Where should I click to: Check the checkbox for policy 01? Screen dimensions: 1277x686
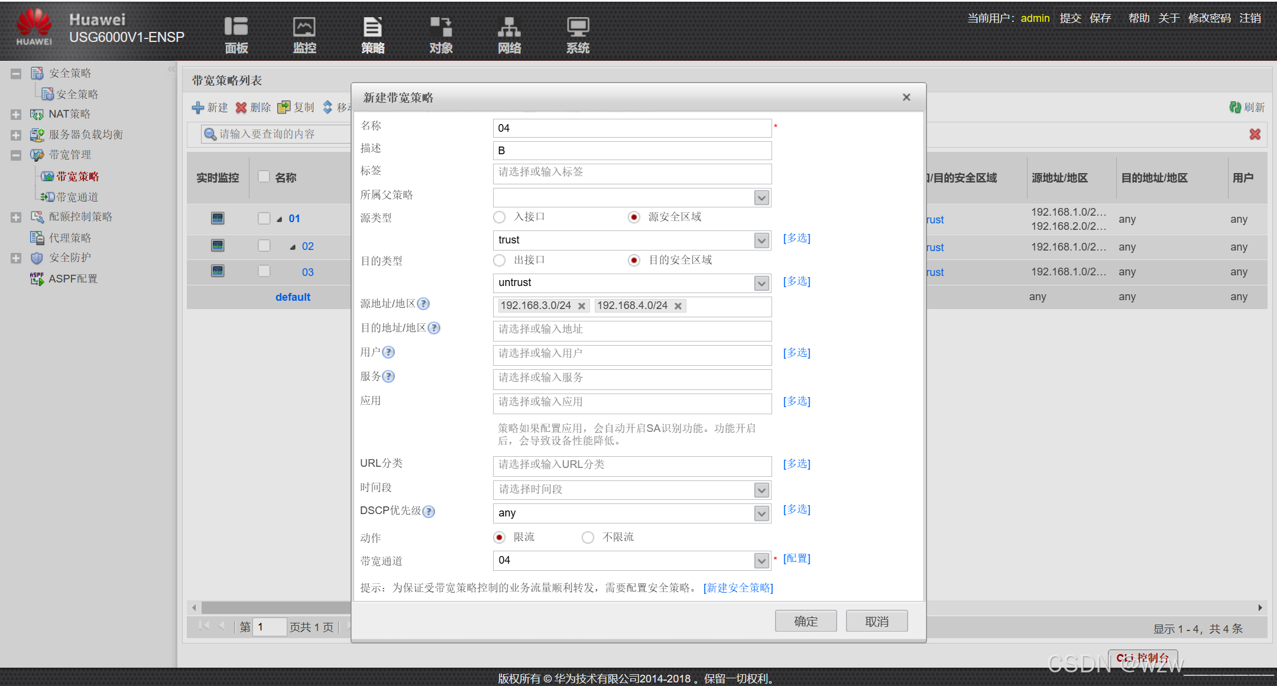tap(264, 218)
